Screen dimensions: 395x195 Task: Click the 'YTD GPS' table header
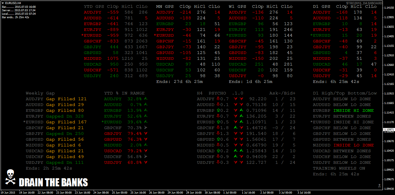click(x=94, y=6)
